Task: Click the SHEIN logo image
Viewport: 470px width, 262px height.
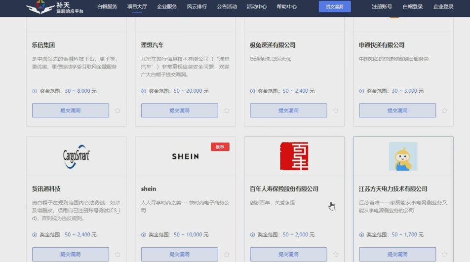Action: (x=185, y=156)
